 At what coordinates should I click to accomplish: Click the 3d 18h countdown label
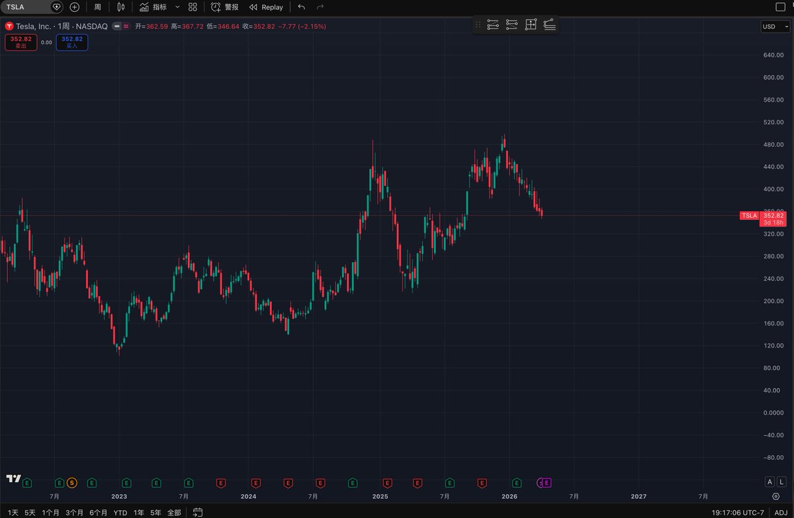click(x=773, y=223)
